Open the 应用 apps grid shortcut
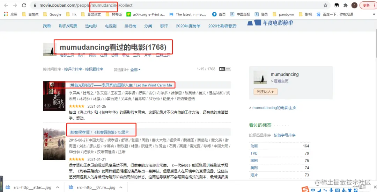 coord(10,14)
